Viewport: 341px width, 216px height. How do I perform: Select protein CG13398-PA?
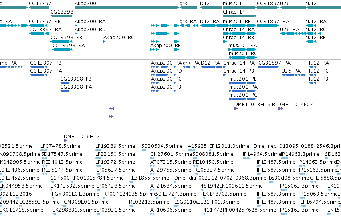tap(65, 91)
